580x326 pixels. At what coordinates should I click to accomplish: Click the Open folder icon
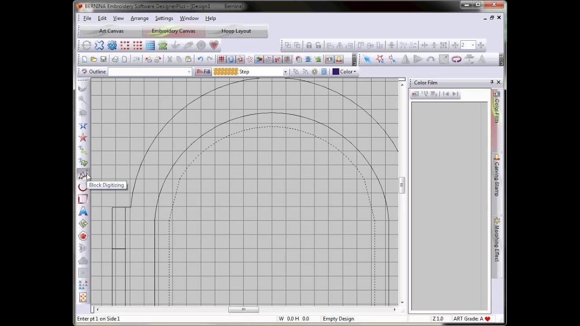(94, 59)
